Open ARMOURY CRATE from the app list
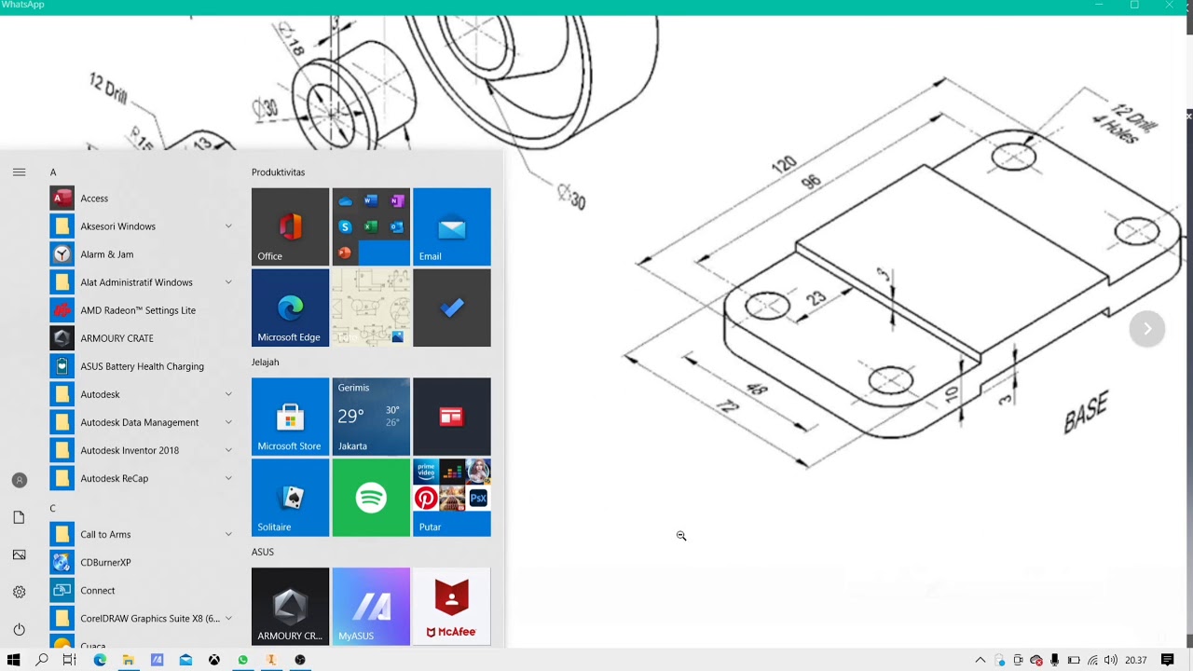 143,338
